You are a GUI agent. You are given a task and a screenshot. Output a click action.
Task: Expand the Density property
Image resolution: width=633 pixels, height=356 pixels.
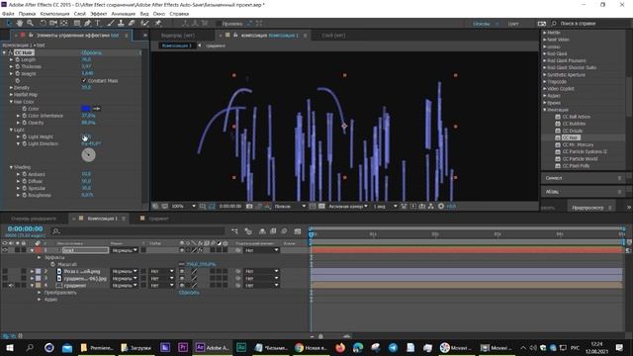pos(11,88)
